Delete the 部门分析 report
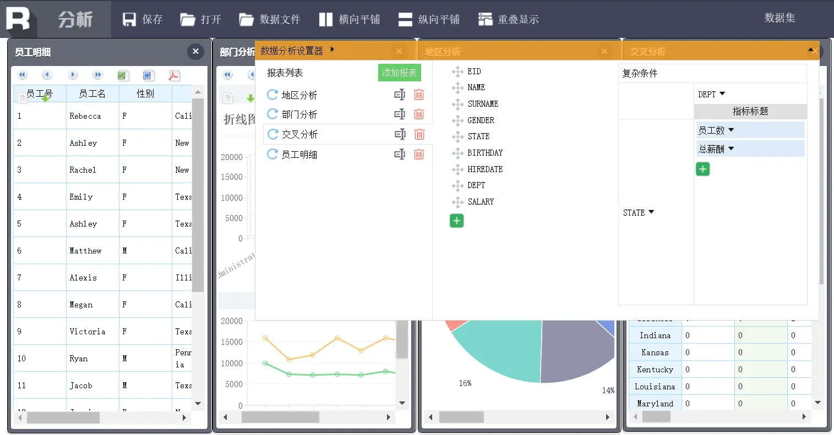Viewport: 834px width, 435px height. (419, 114)
